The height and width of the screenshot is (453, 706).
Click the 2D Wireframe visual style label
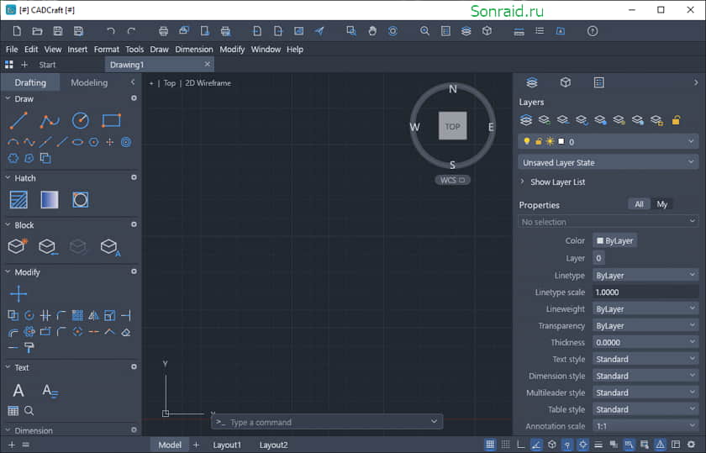tap(208, 83)
